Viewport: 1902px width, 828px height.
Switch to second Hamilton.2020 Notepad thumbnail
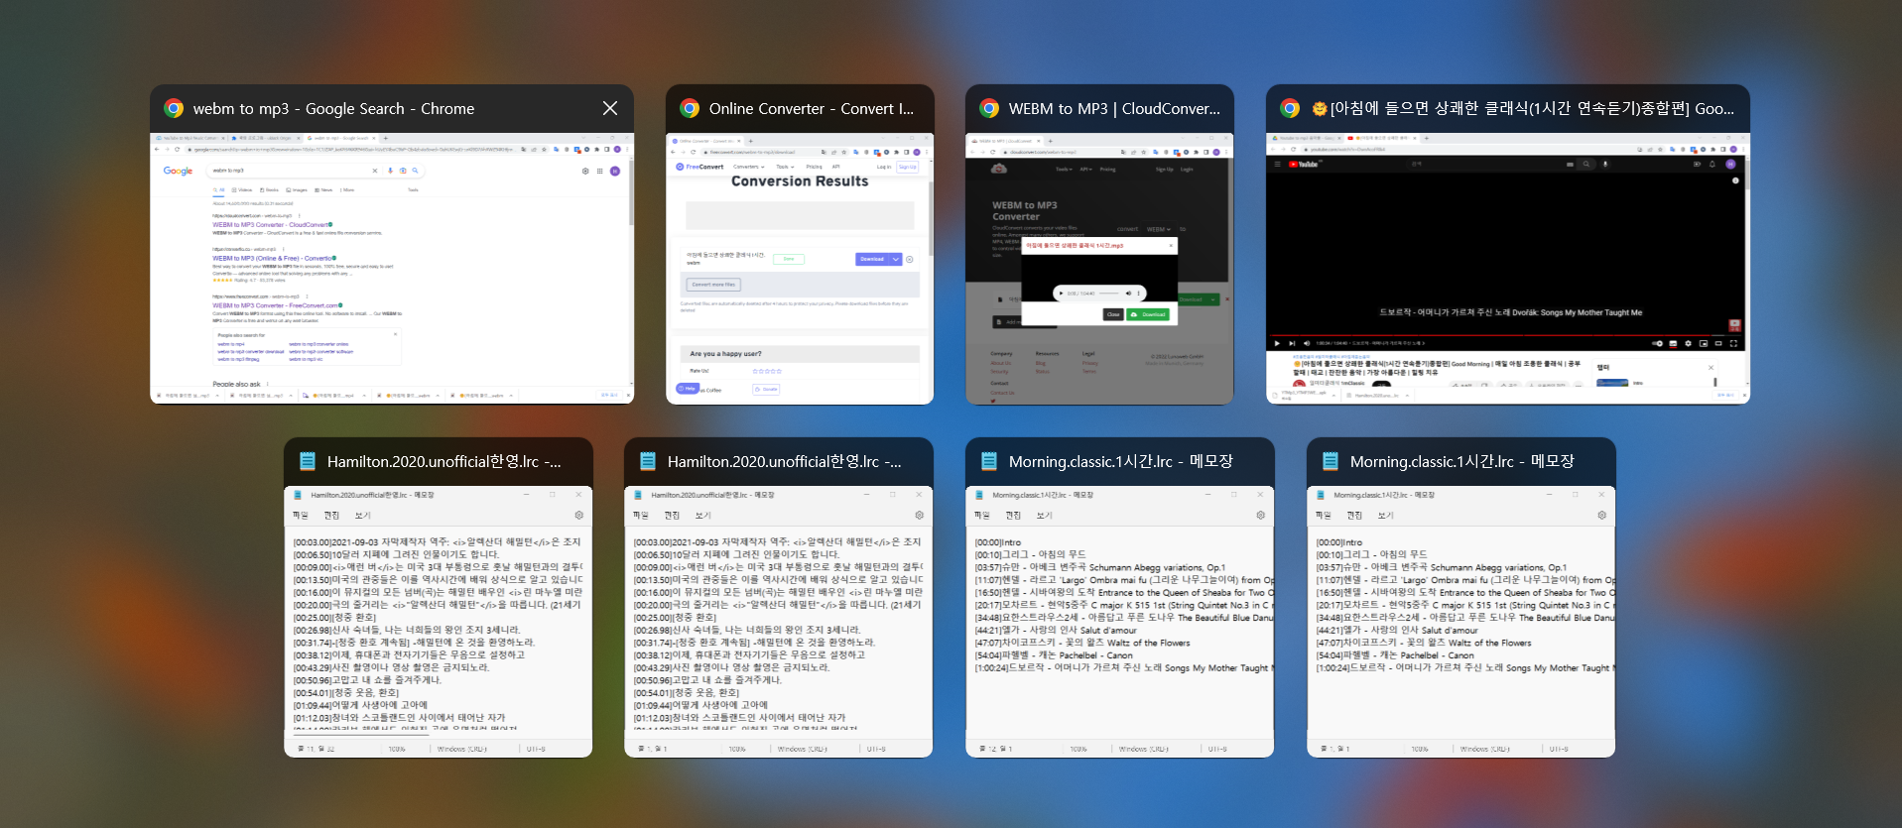(778, 597)
